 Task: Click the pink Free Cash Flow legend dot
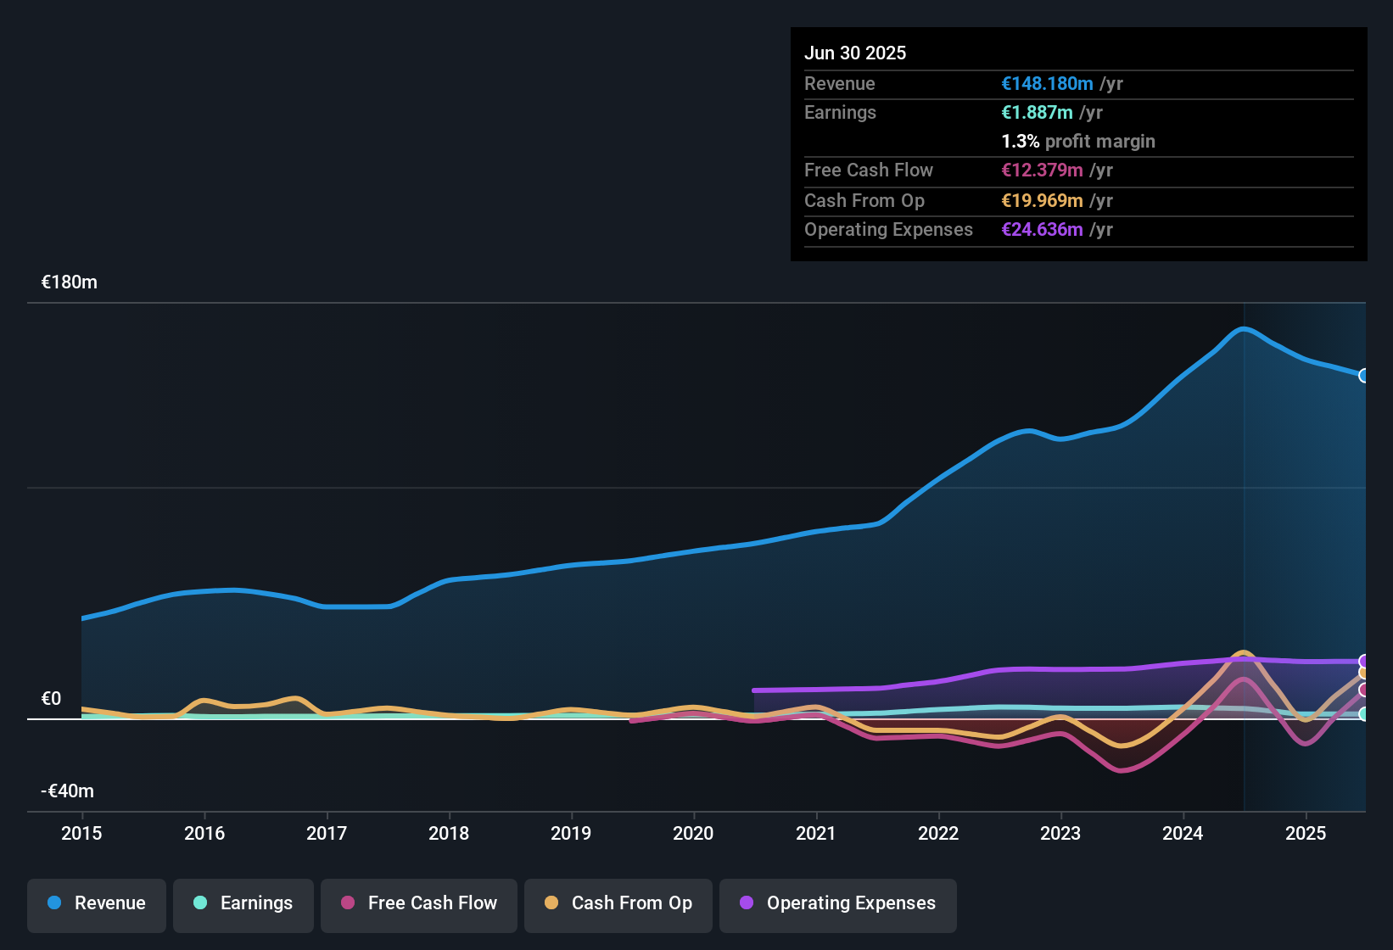348,902
